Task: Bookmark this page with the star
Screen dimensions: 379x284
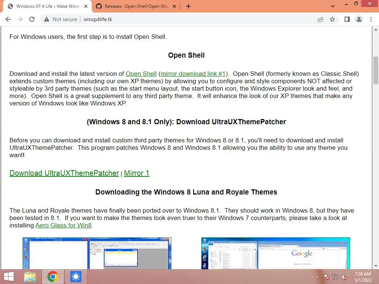Action: [x=332, y=19]
